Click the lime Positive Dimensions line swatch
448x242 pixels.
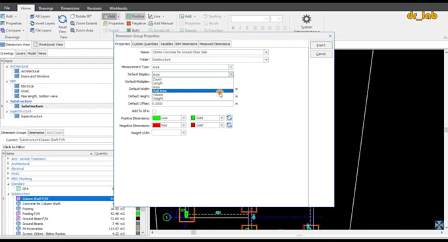coord(156,118)
